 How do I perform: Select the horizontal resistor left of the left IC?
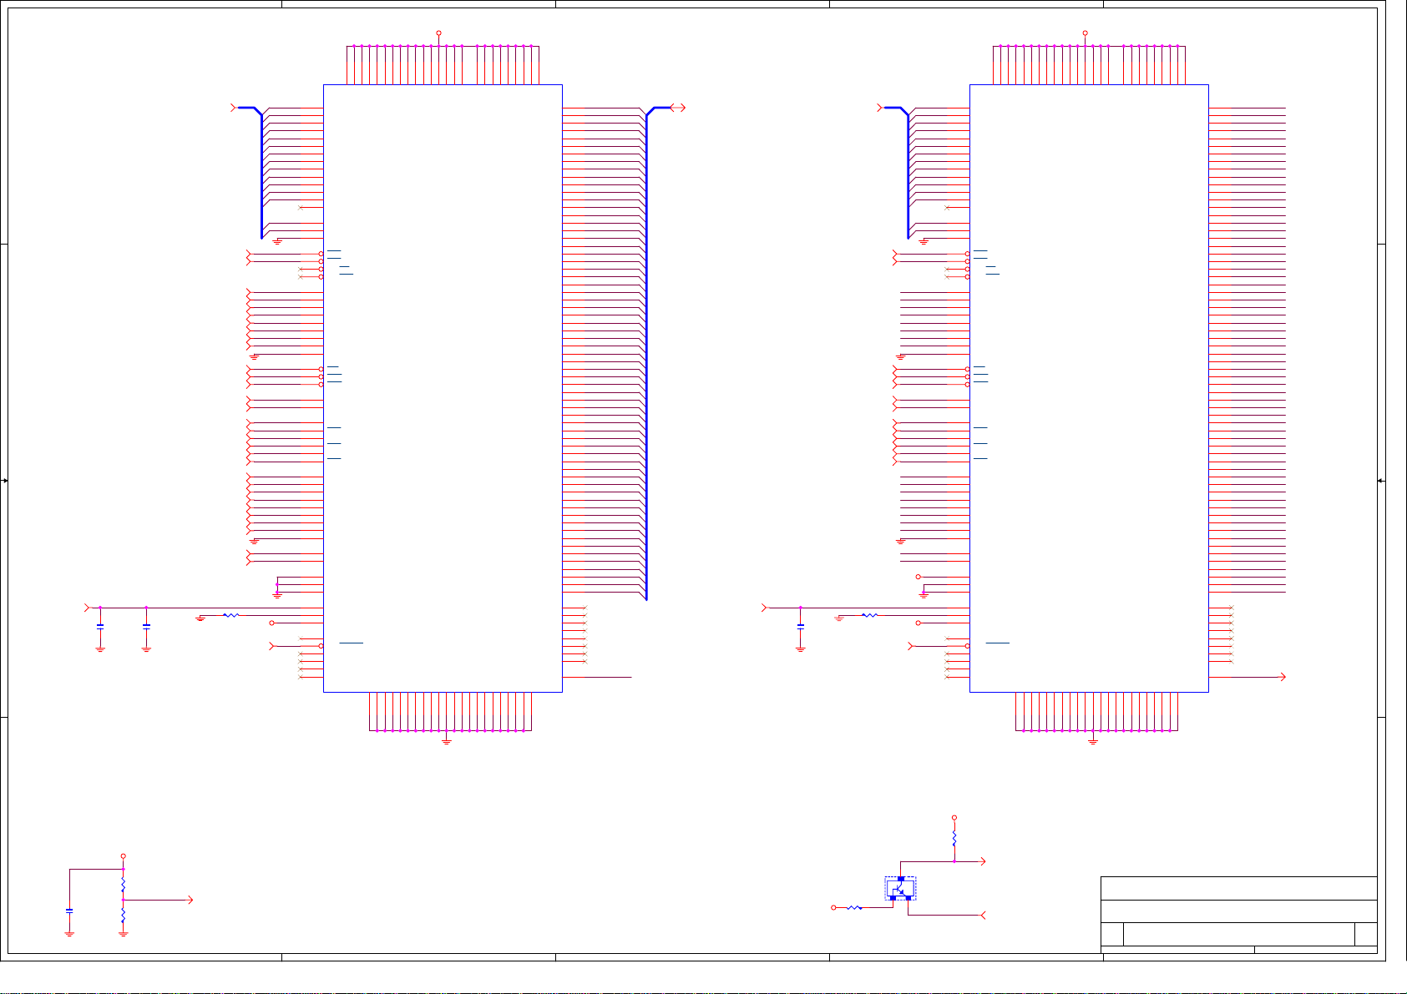(x=231, y=615)
